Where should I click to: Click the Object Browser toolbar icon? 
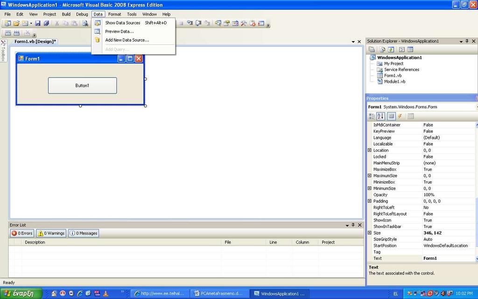pos(235,23)
